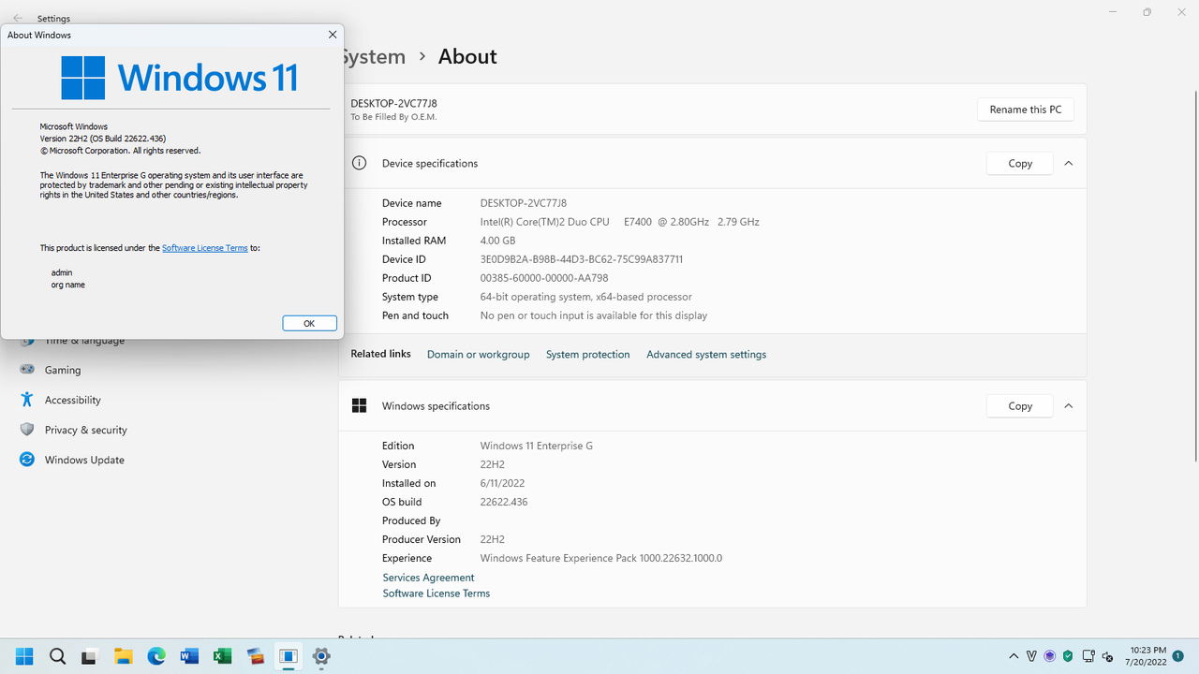Go back using the Settings back arrow
This screenshot has height=674, width=1199.
(18, 18)
